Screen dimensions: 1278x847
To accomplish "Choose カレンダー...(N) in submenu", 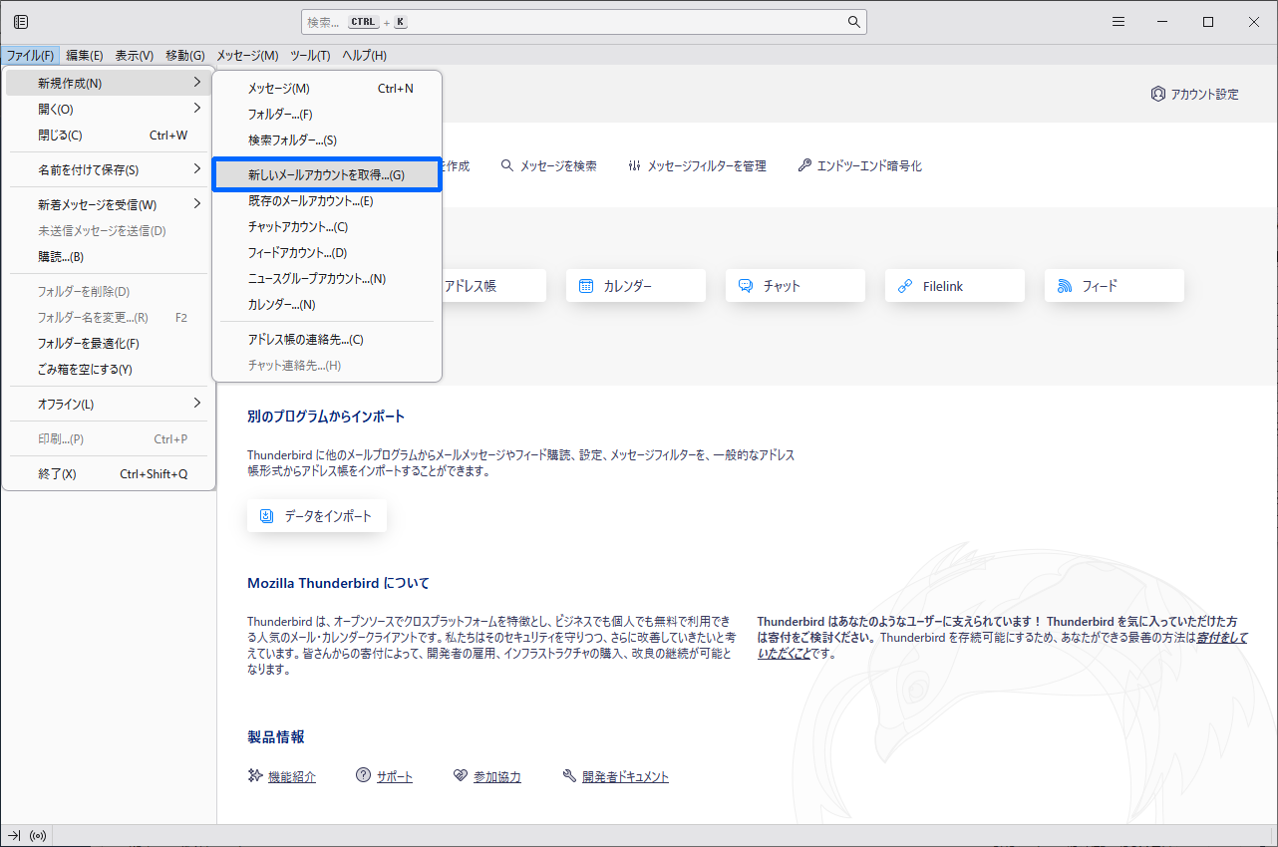I will pyautogui.click(x=327, y=305).
